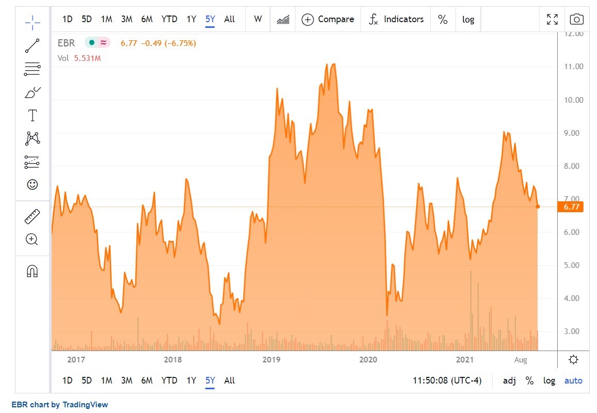Click the 2019 date axis label

tap(272, 360)
